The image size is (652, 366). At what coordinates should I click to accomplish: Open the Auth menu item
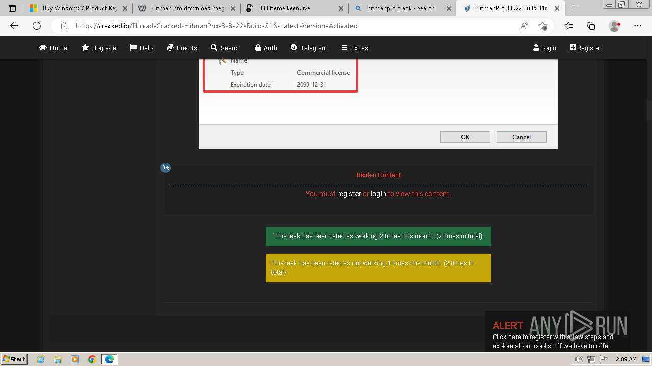coord(266,48)
